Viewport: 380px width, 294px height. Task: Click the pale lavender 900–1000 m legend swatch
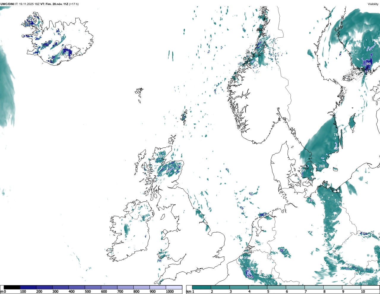click(x=158, y=287)
